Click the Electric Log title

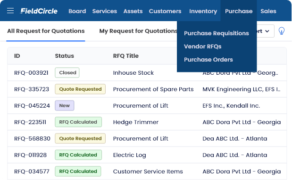pos(129,155)
